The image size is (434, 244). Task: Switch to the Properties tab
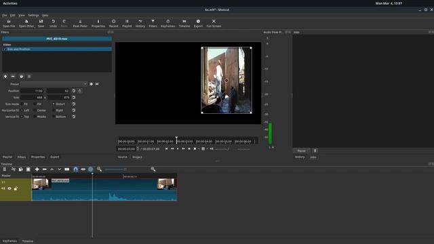(x=38, y=157)
